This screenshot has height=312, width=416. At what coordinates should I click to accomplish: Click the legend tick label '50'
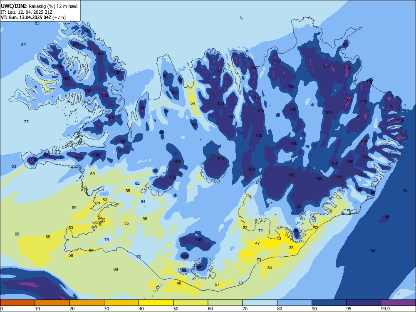(x=176, y=309)
